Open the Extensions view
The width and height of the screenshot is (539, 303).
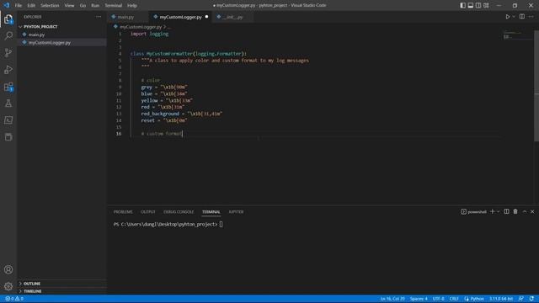pos(8,87)
